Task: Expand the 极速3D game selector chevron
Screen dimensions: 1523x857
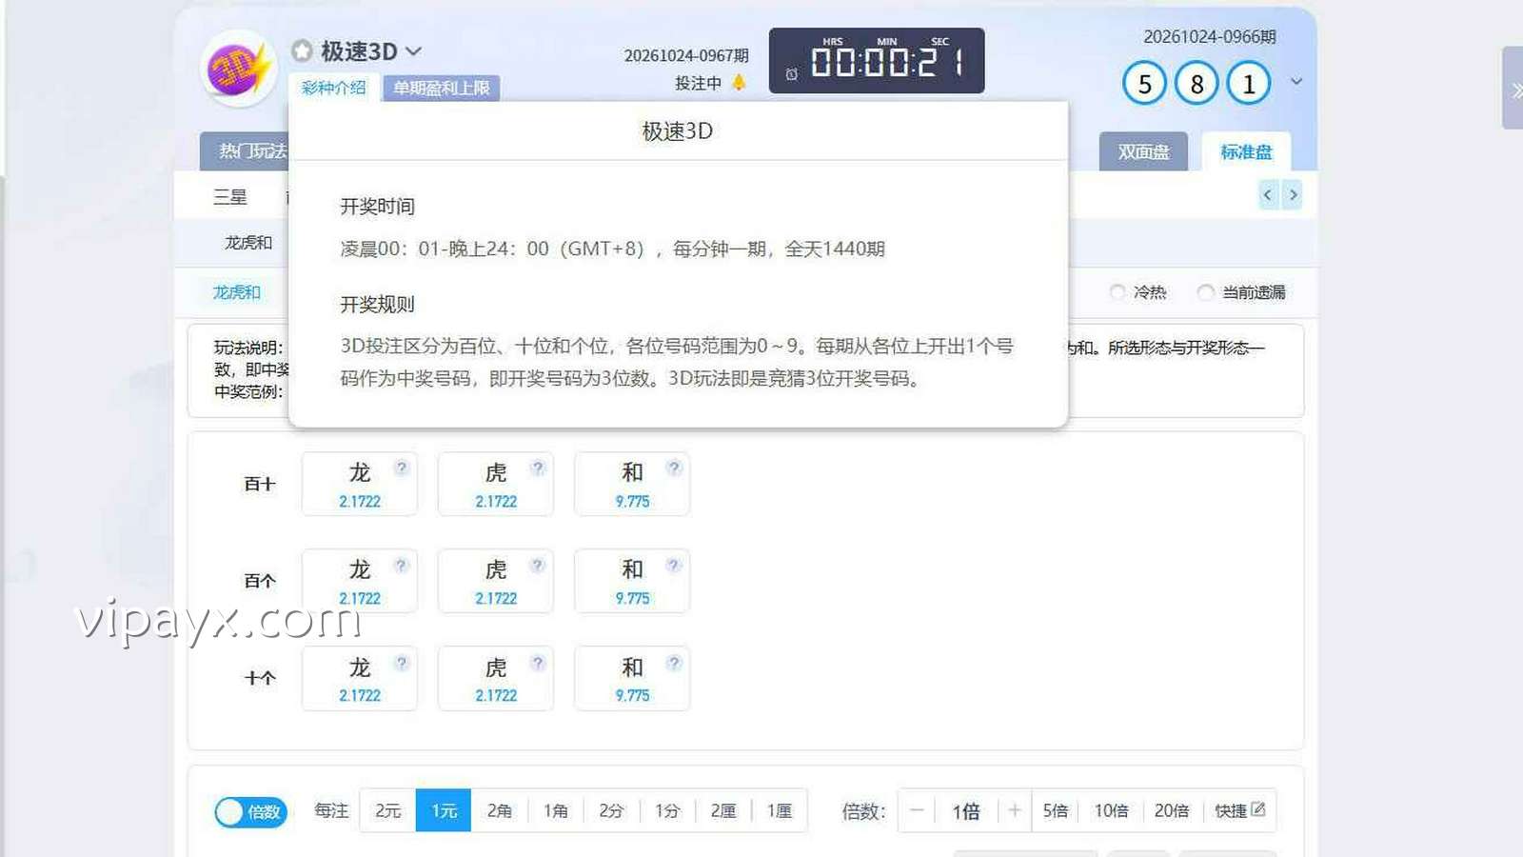Action: pos(413,50)
